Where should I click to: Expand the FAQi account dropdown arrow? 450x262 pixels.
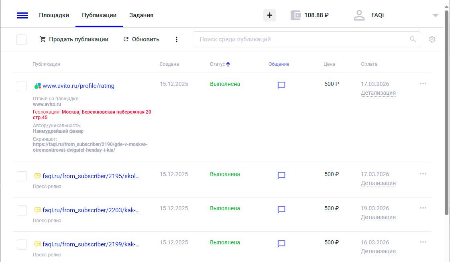pos(435,16)
